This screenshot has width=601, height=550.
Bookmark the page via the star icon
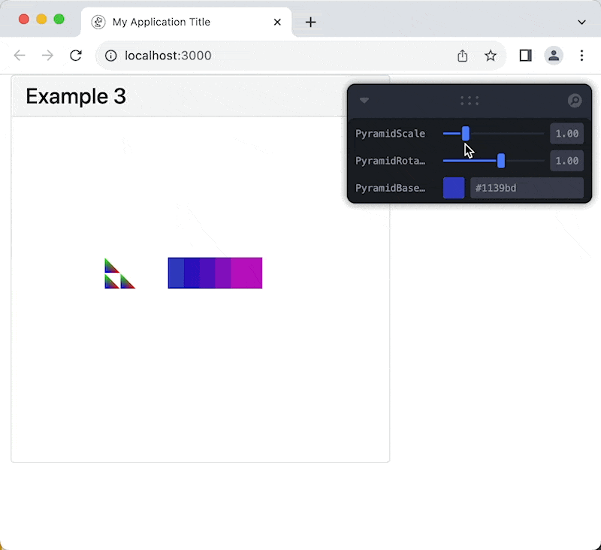coord(491,55)
